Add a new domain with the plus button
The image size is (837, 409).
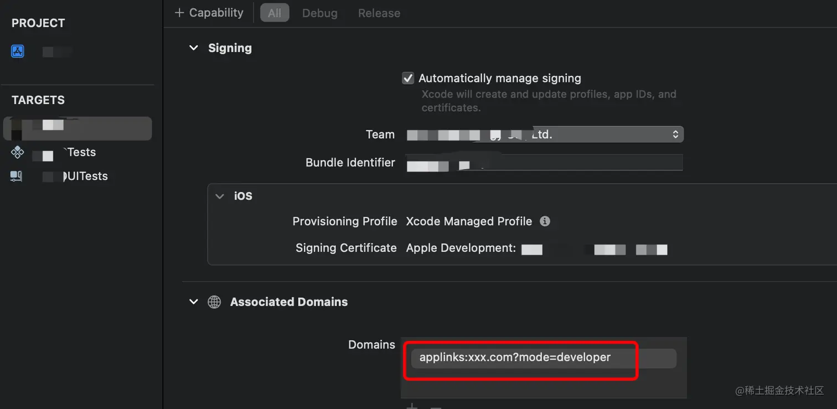click(412, 406)
